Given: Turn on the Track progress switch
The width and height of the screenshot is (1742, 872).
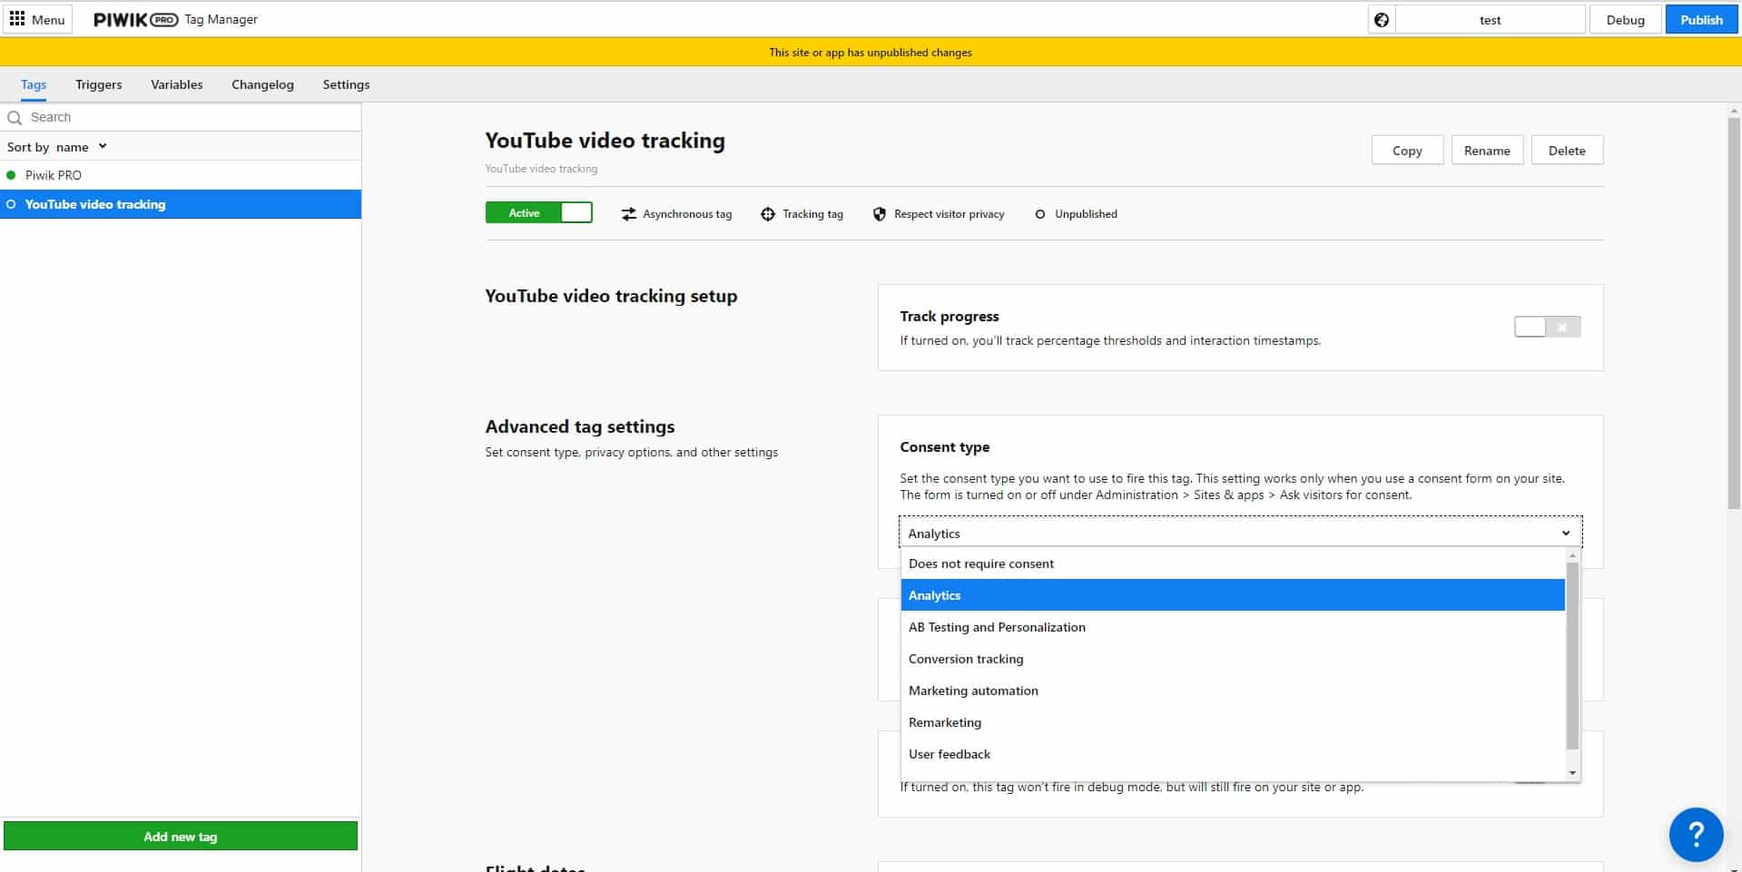Looking at the screenshot, I should click(x=1547, y=327).
